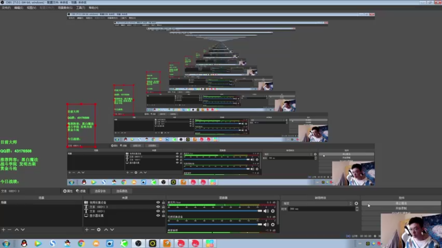Decrease transition duration with down arrow
The image size is (442, 248).
coord(357,210)
